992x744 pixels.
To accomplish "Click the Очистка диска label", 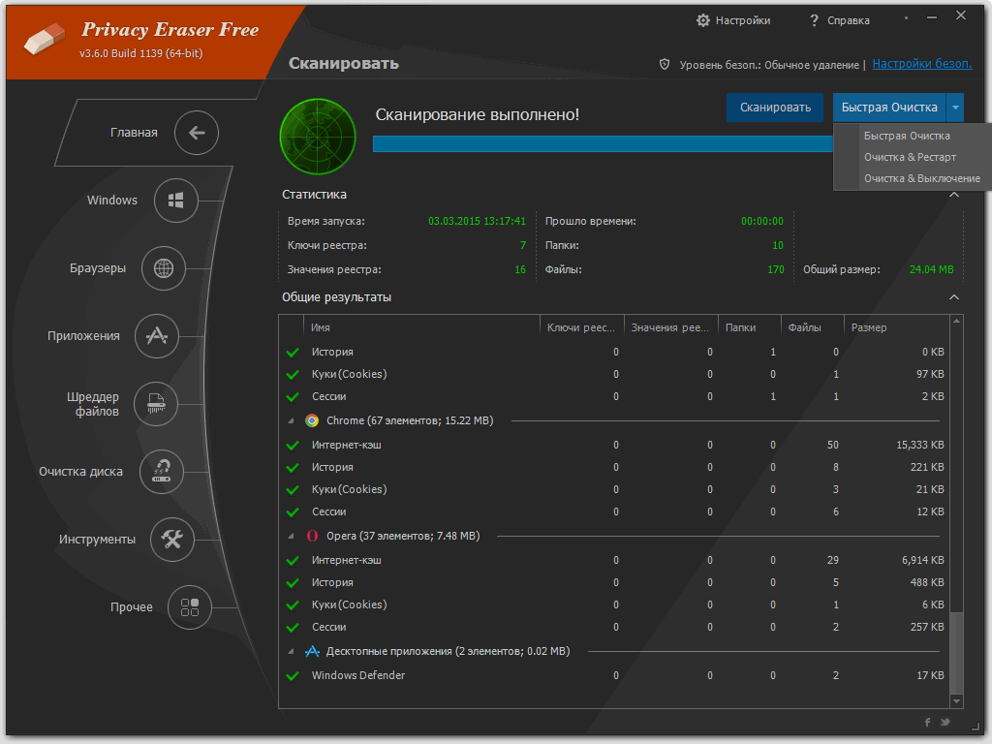I will (81, 472).
